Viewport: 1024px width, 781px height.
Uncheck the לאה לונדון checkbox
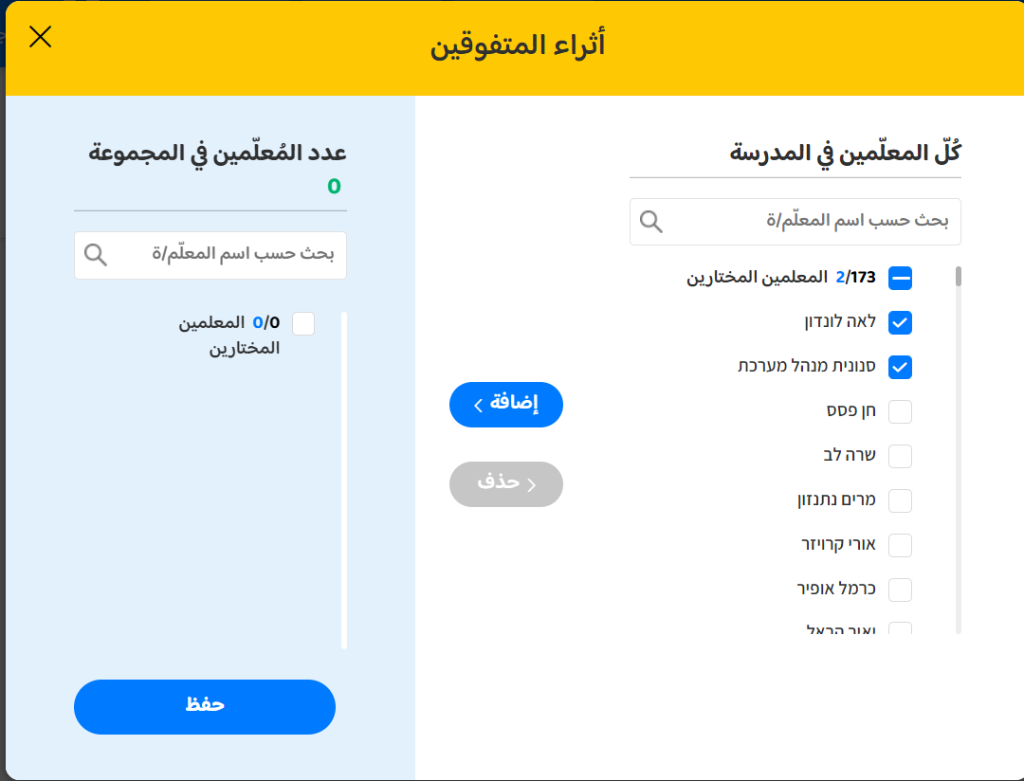point(900,322)
